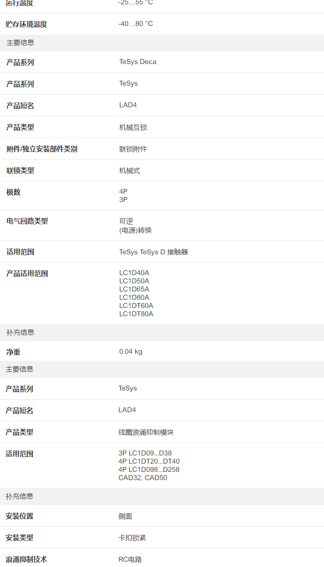Click the LC1D65A entry
This screenshot has height=567, width=324.
tap(134, 289)
